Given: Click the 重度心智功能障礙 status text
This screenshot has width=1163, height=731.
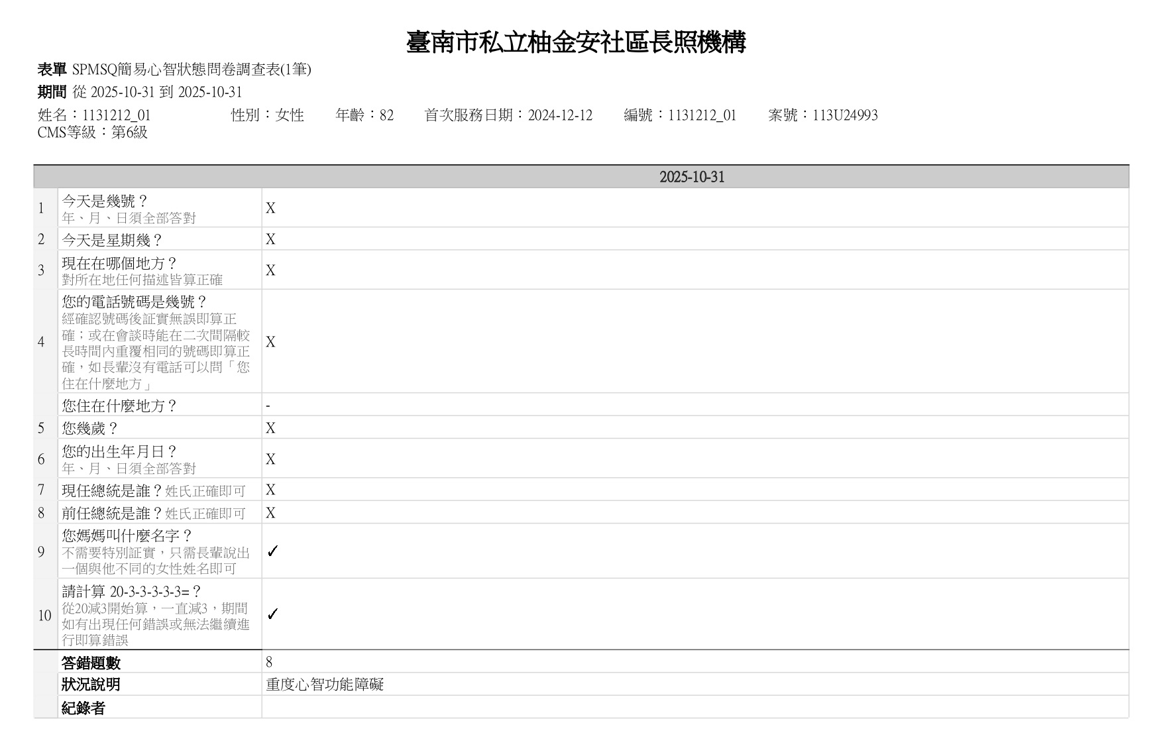Looking at the screenshot, I should (325, 685).
